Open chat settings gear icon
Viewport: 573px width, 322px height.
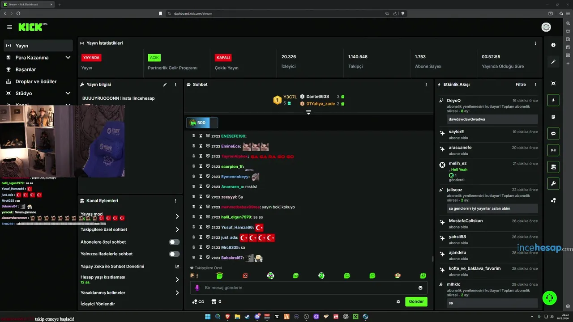(x=398, y=302)
